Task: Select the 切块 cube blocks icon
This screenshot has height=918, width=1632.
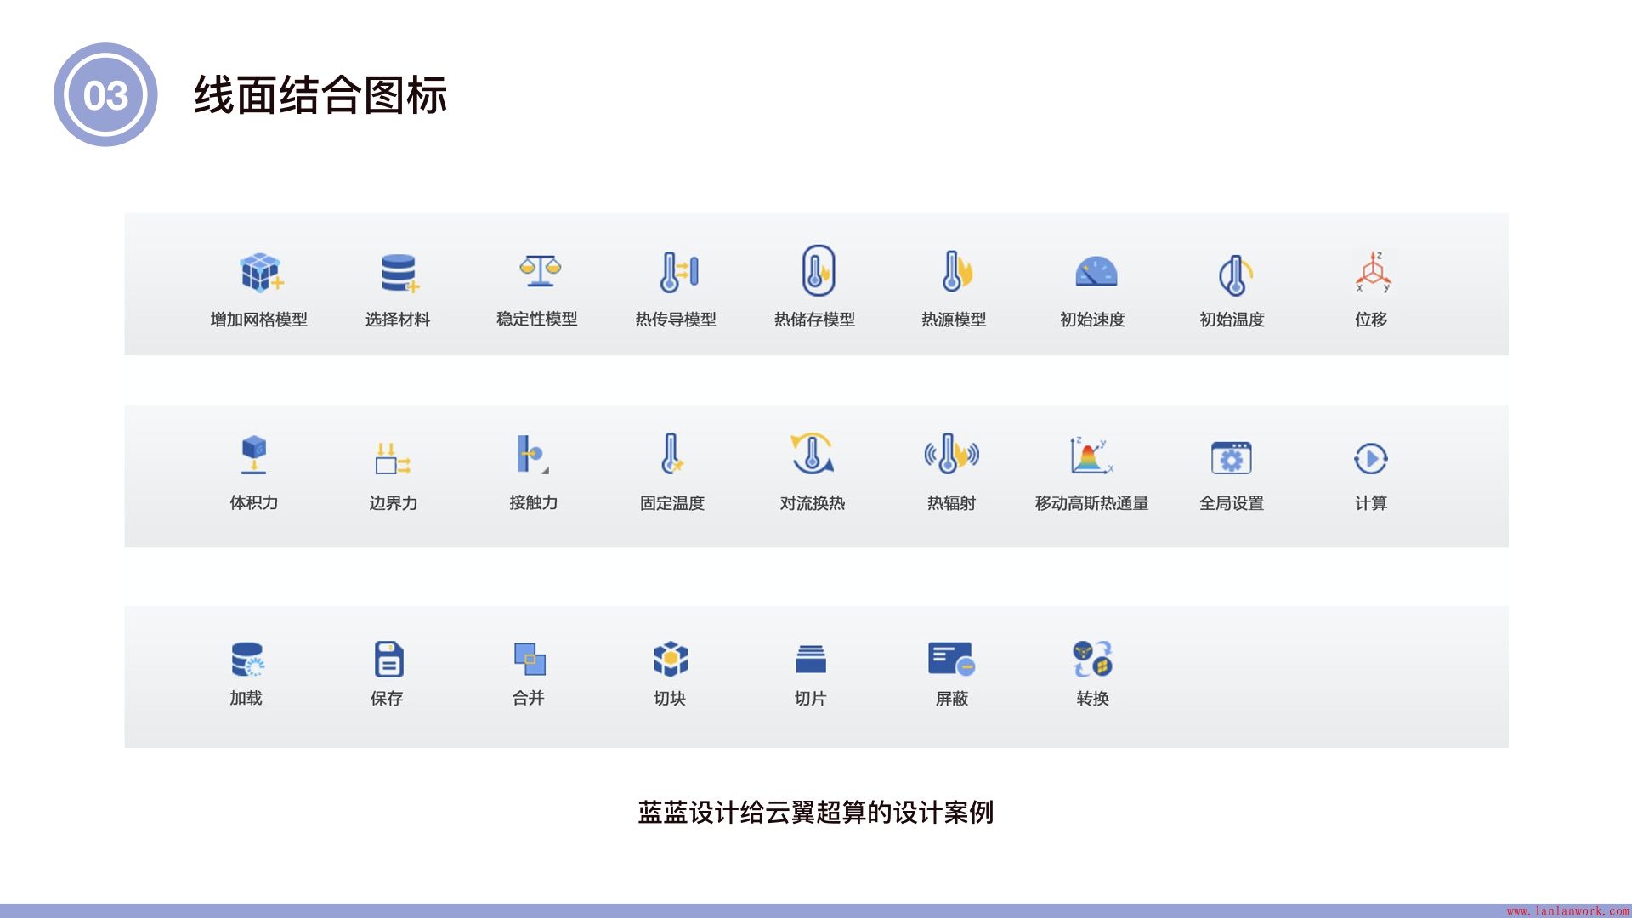Action: tap(670, 659)
